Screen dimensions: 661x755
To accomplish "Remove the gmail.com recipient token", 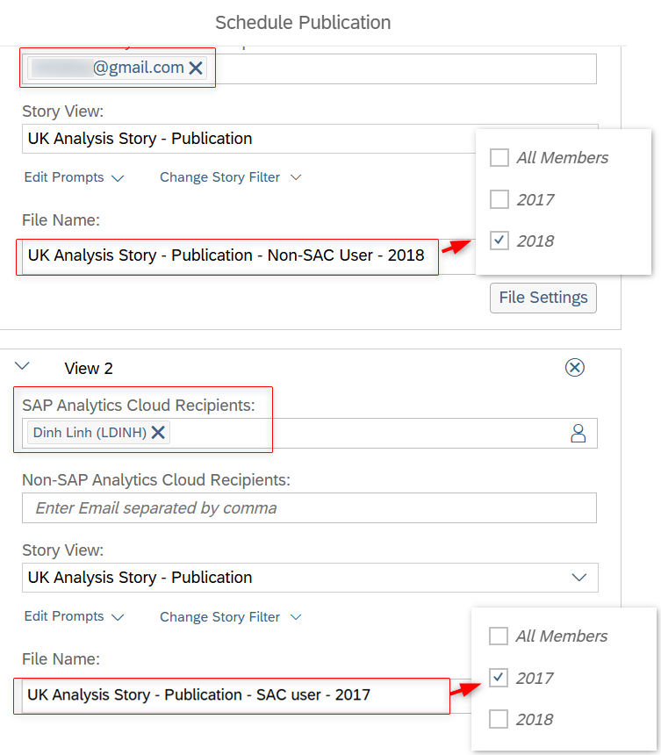I will [196, 68].
